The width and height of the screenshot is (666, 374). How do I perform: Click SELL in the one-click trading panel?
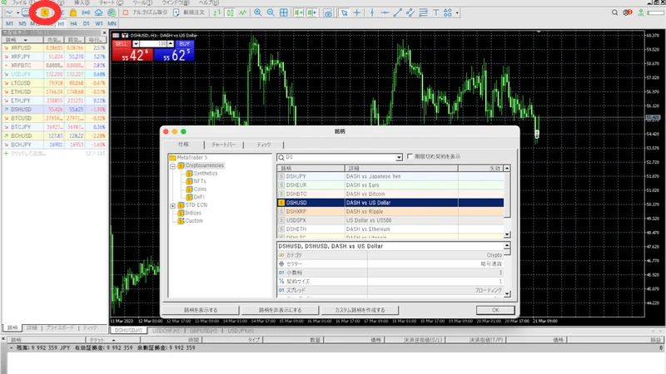(132, 52)
